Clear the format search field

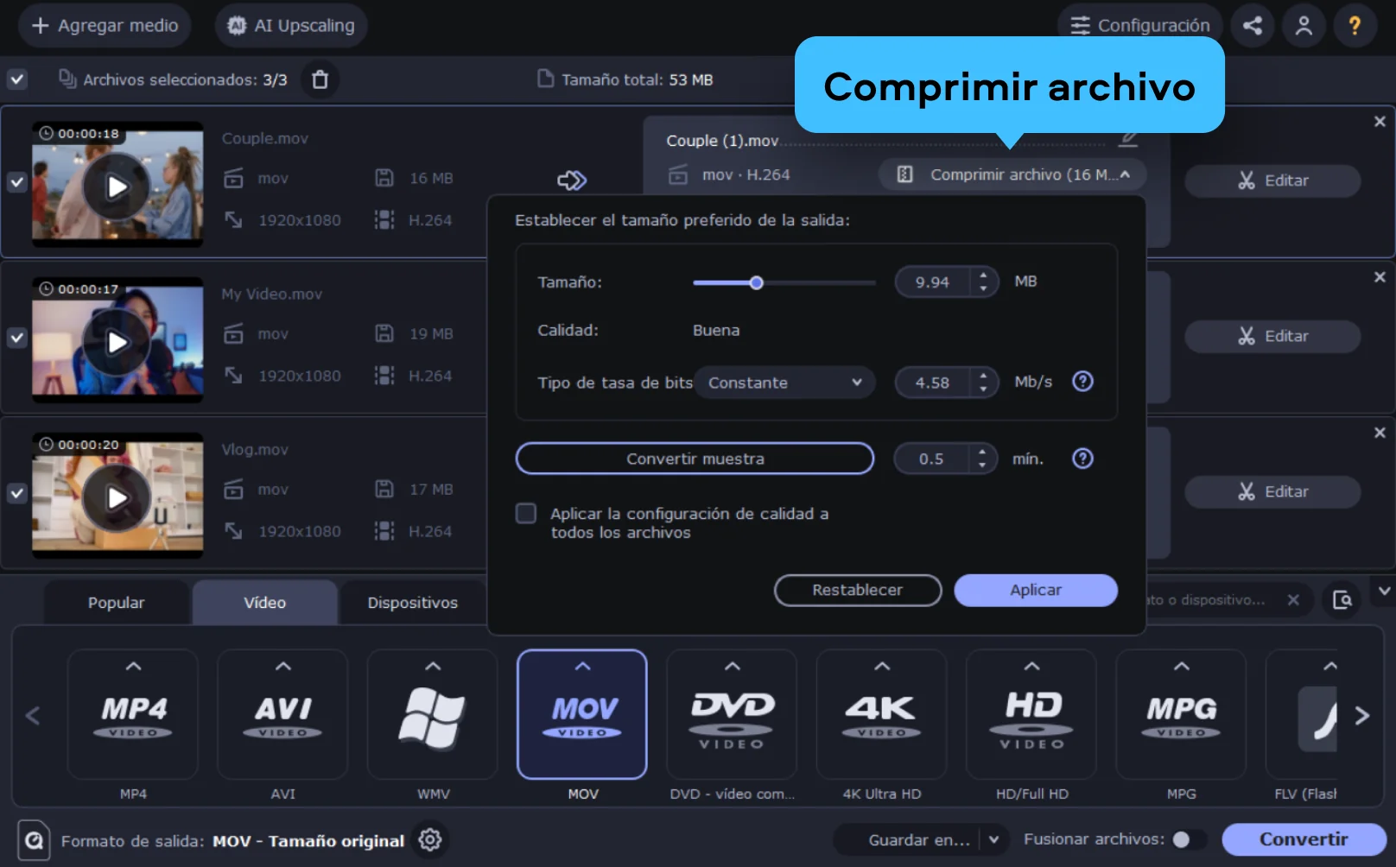point(1293,599)
